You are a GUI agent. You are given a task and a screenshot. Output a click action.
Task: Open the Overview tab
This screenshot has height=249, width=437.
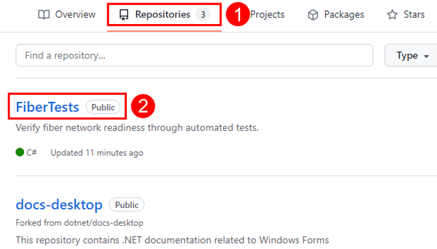(x=67, y=14)
